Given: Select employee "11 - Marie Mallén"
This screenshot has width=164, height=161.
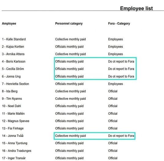Looking at the screenshot, I should pos(13,114).
